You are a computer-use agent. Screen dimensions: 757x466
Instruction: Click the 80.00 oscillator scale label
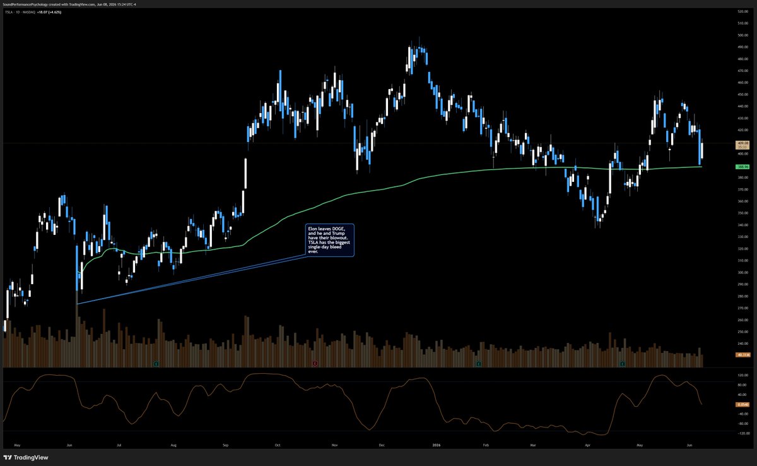(x=742, y=385)
